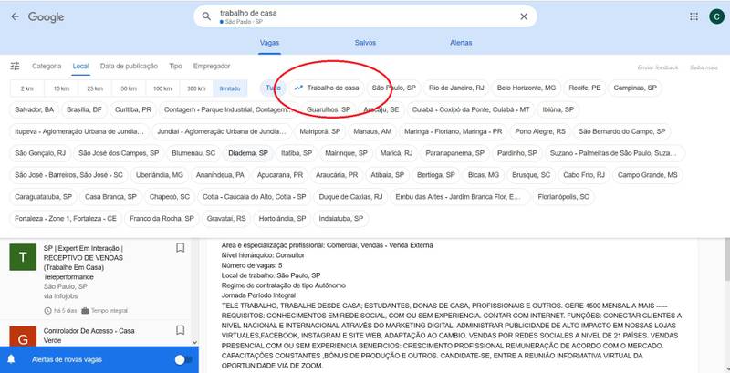Screen dimensions: 730x373
Task: Filter by Duque de Caxias, RJ
Action: [350, 197]
